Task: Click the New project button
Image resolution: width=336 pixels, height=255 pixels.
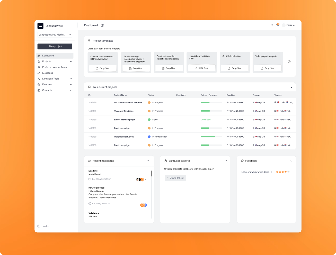Action: point(55,46)
